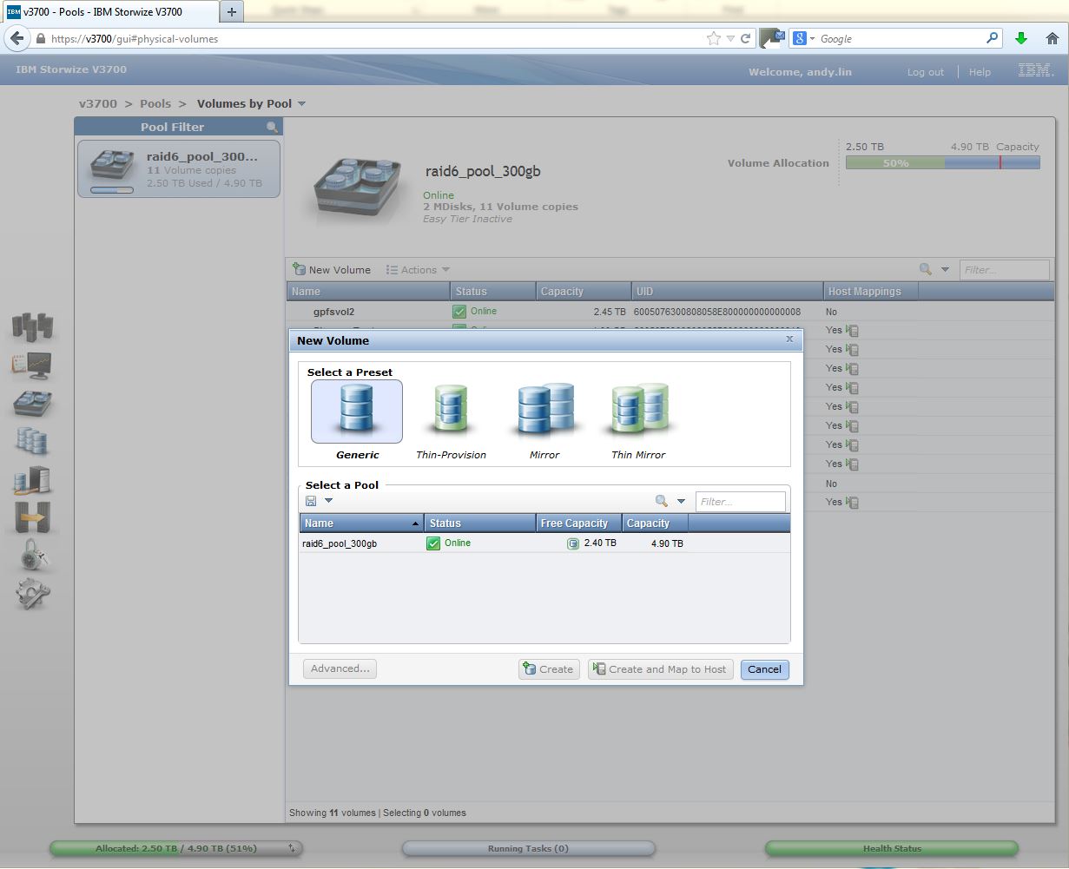Open the Settings gear icon in the sidebar
The height and width of the screenshot is (869, 1069).
point(32,594)
